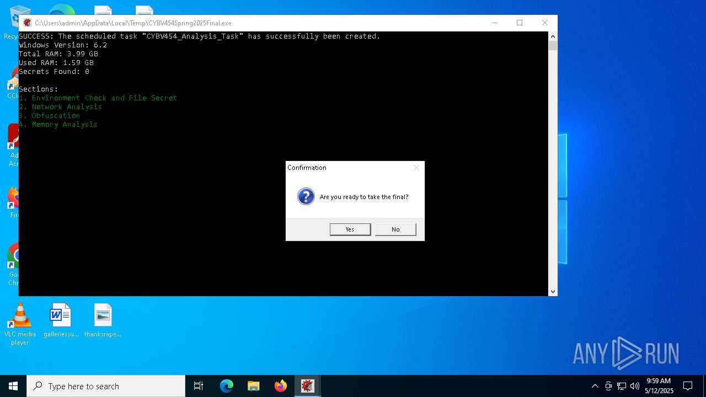Select the galleriessu Word document icon

pos(61,320)
